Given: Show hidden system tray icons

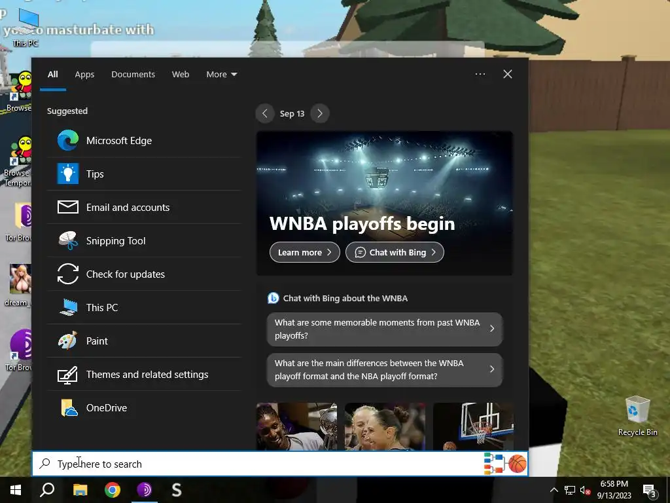Looking at the screenshot, I should point(554,490).
